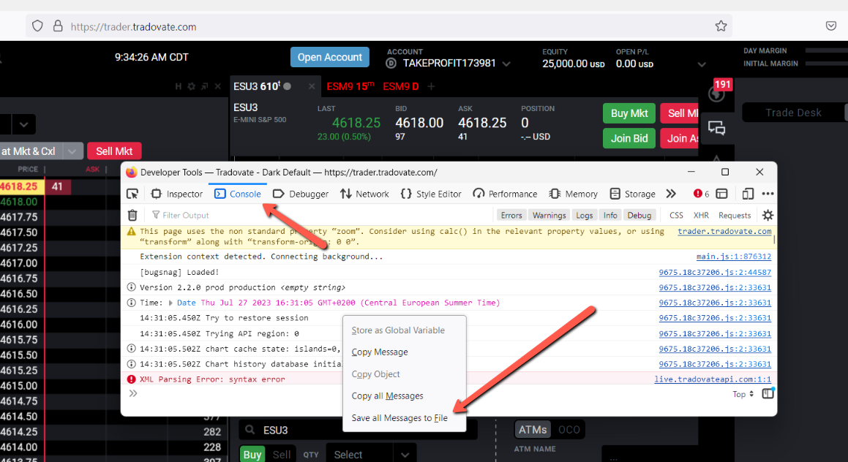Switch to ESM9 15m chart tab

350,86
